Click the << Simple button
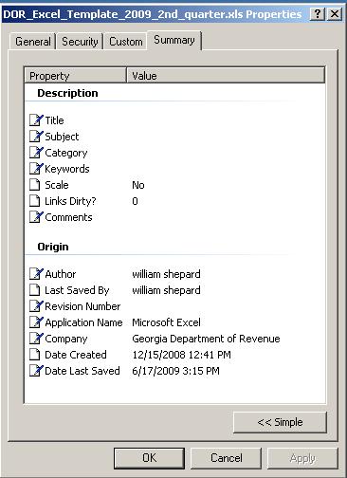 [x=280, y=422]
